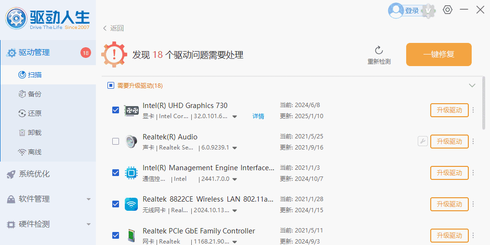Click the wrench repair icon for Realtek Audio
Screen dimensions: 490x245
click(423, 141)
